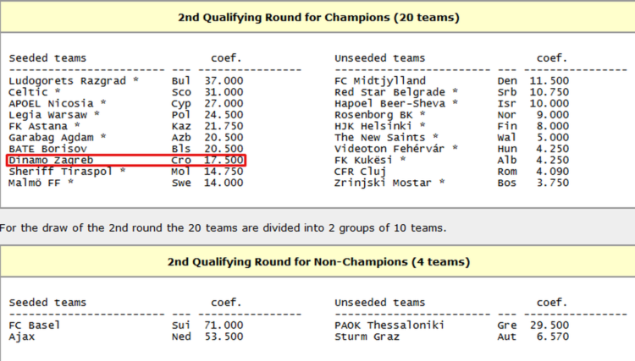The image size is (635, 361).
Task: Select Ajax seeded team
Action: 22,336
